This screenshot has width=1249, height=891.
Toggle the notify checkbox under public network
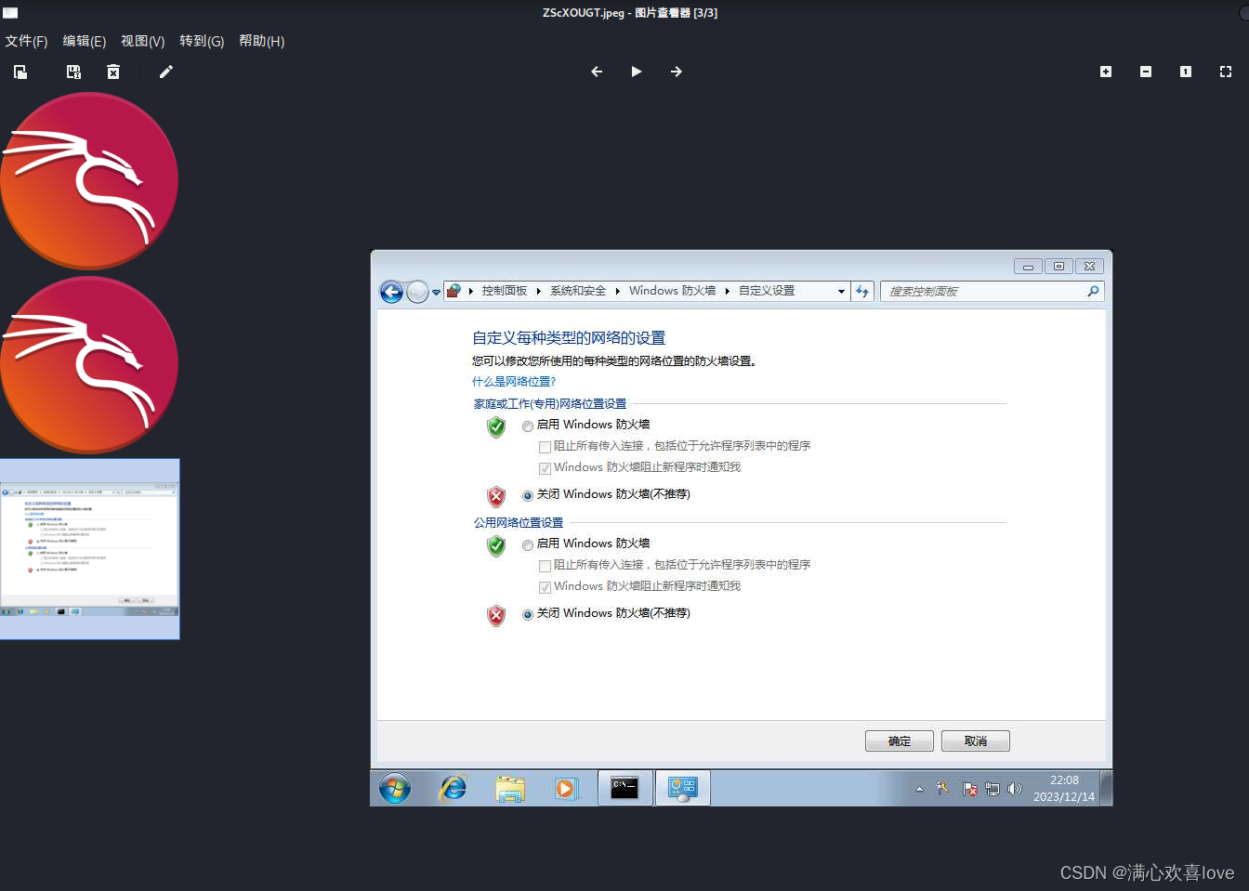coord(546,587)
